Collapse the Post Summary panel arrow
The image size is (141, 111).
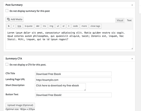pos(132,5)
